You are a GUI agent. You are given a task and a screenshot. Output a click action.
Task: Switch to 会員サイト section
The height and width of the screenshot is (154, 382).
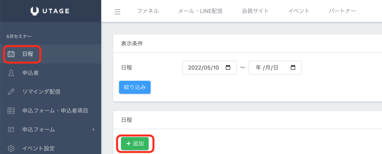click(255, 11)
